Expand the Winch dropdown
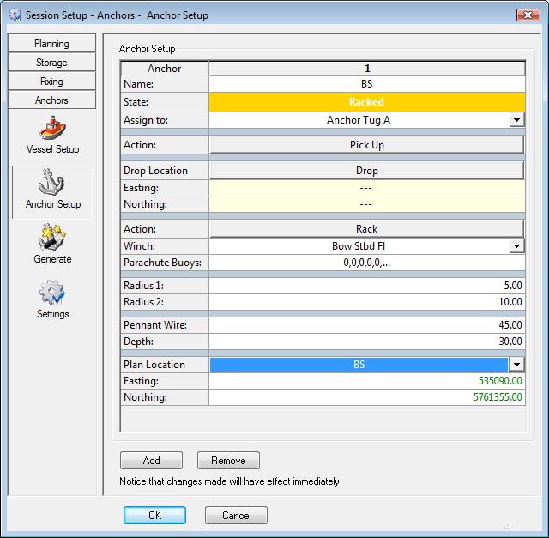 coord(516,246)
